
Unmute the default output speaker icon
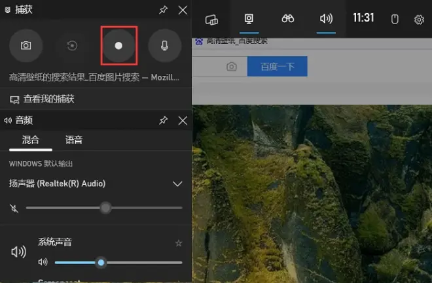[x=14, y=208]
